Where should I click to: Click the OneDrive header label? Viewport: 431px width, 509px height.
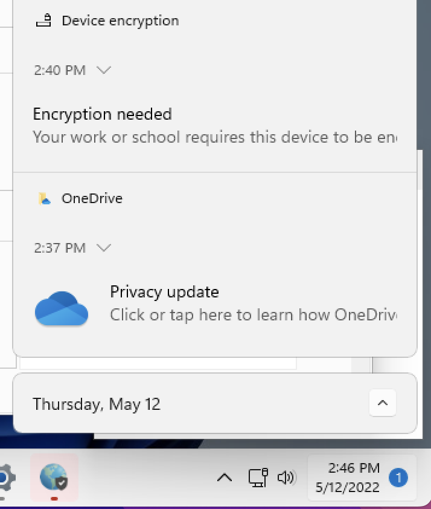(x=92, y=198)
